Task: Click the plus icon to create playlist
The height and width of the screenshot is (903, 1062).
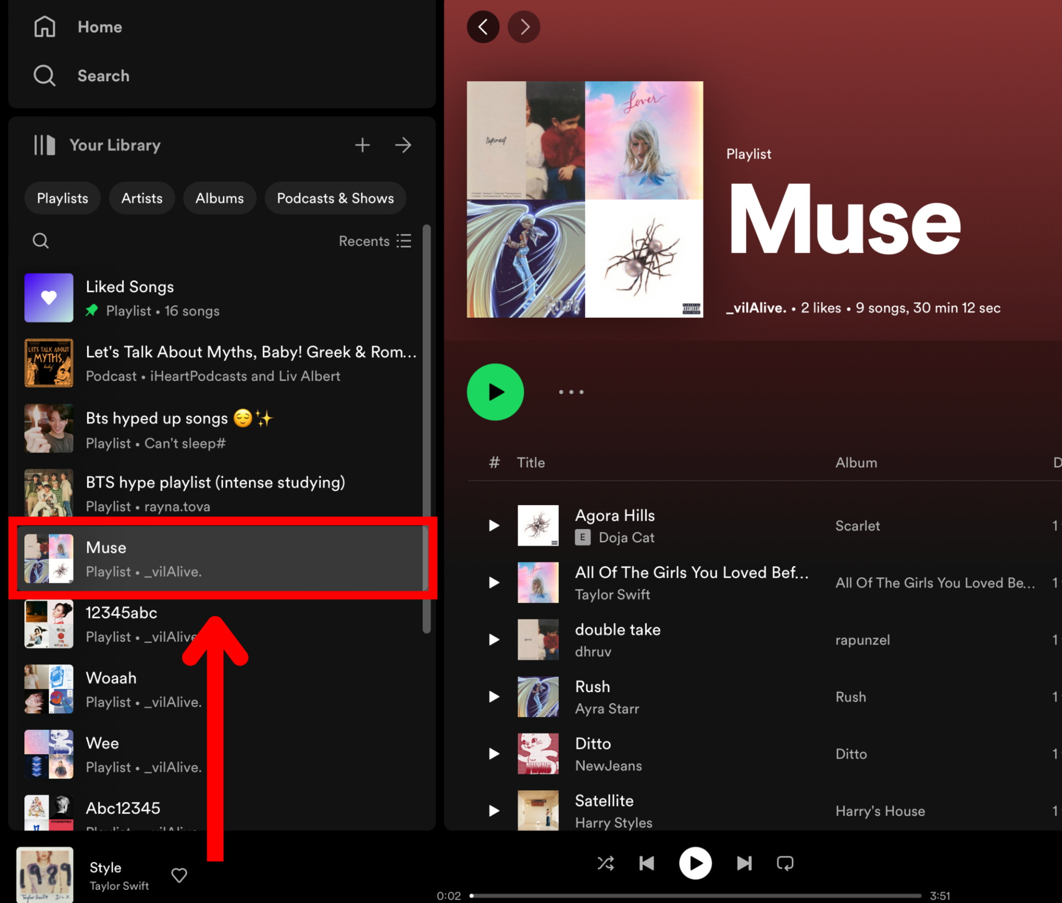Action: 362,145
